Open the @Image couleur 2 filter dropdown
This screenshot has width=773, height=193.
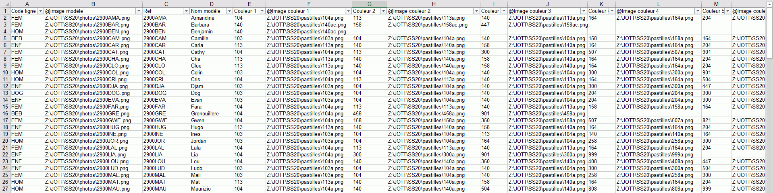click(x=476, y=11)
